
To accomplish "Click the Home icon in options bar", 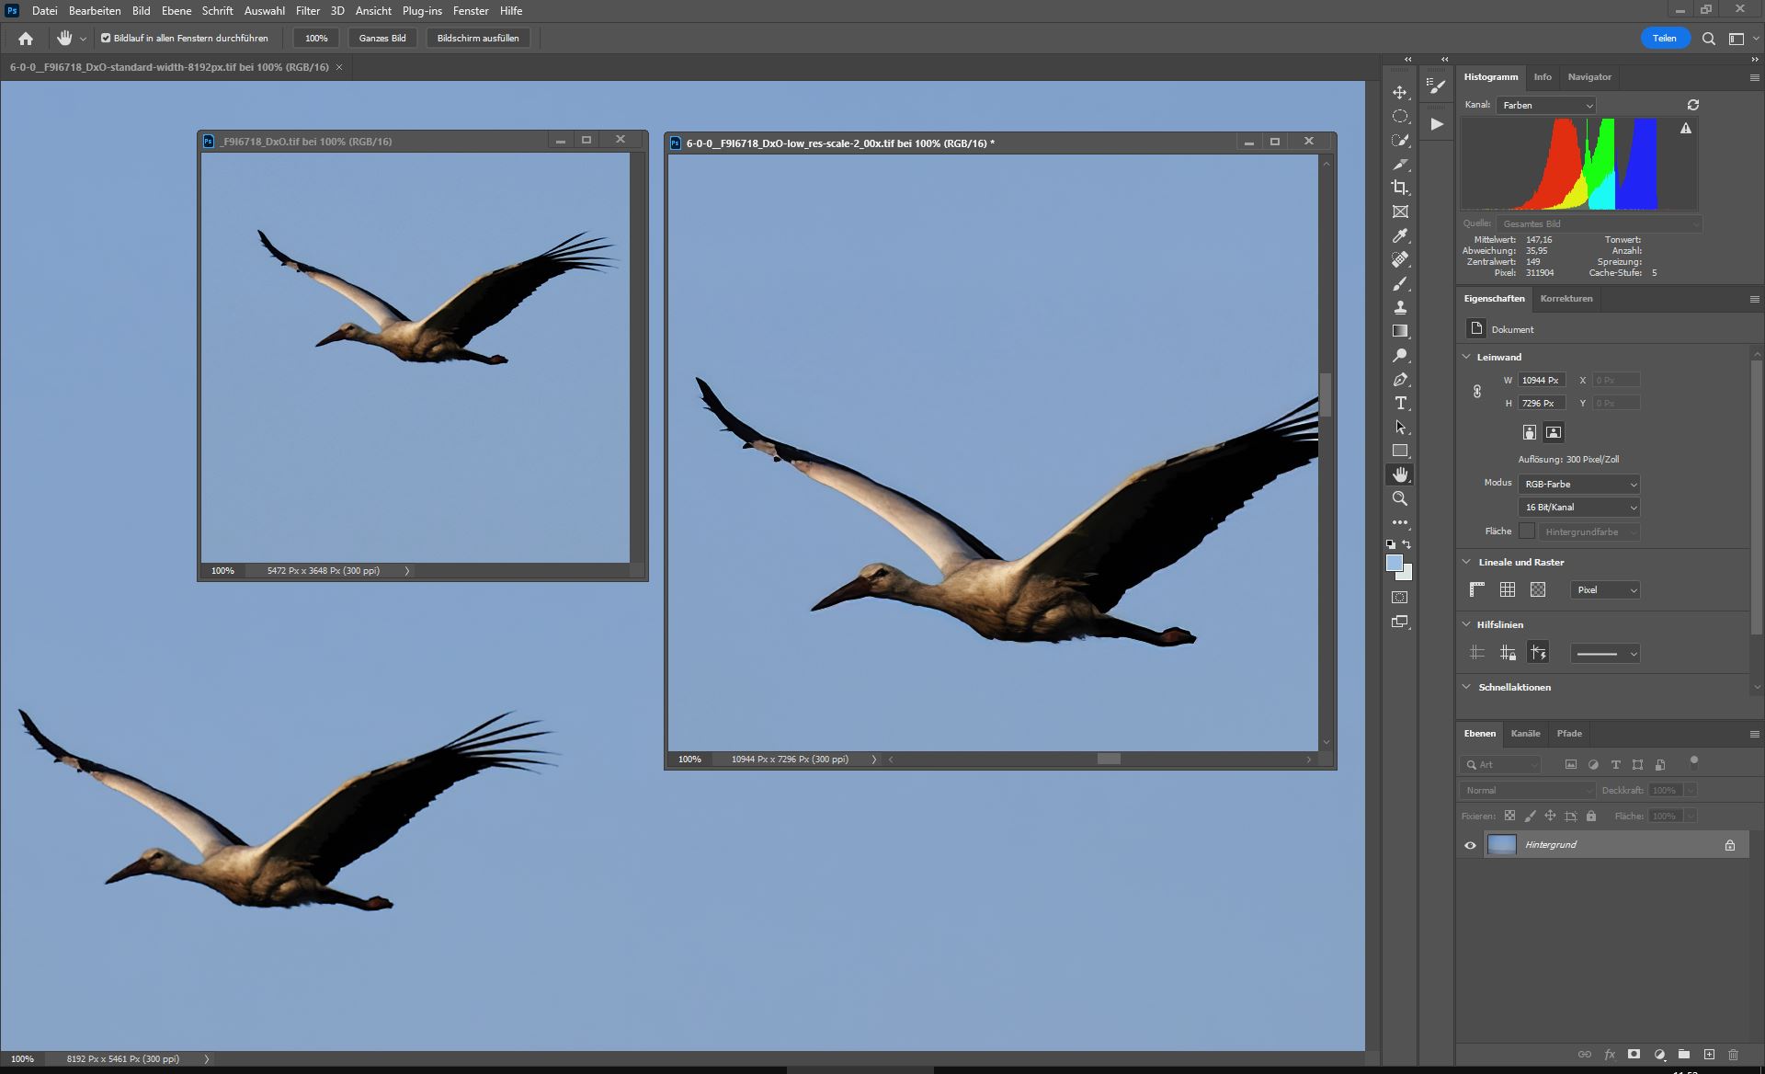I will 26,39.
